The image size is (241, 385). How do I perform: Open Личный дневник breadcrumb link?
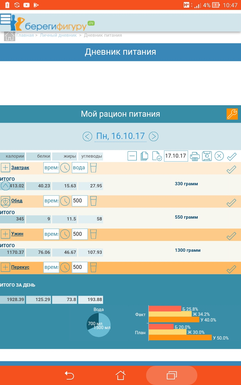click(58, 35)
